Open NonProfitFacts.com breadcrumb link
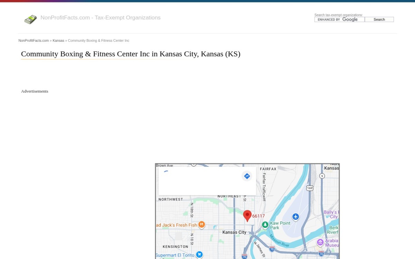 tap(34, 40)
